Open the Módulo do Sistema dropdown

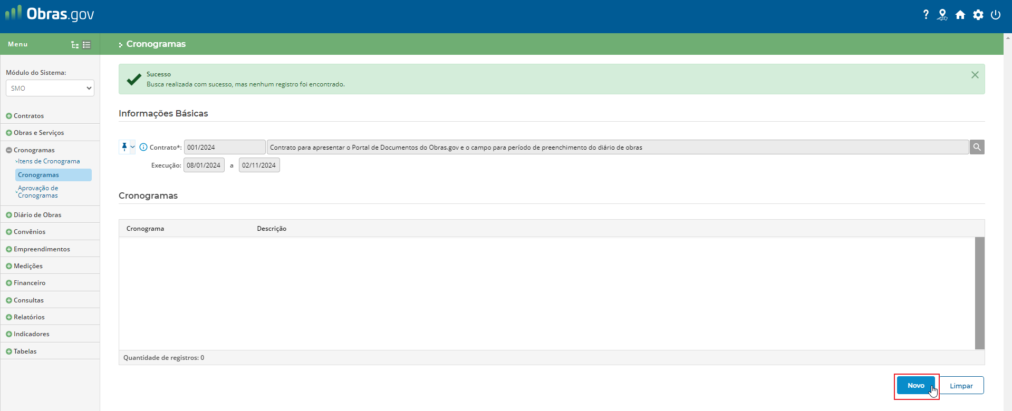click(50, 88)
